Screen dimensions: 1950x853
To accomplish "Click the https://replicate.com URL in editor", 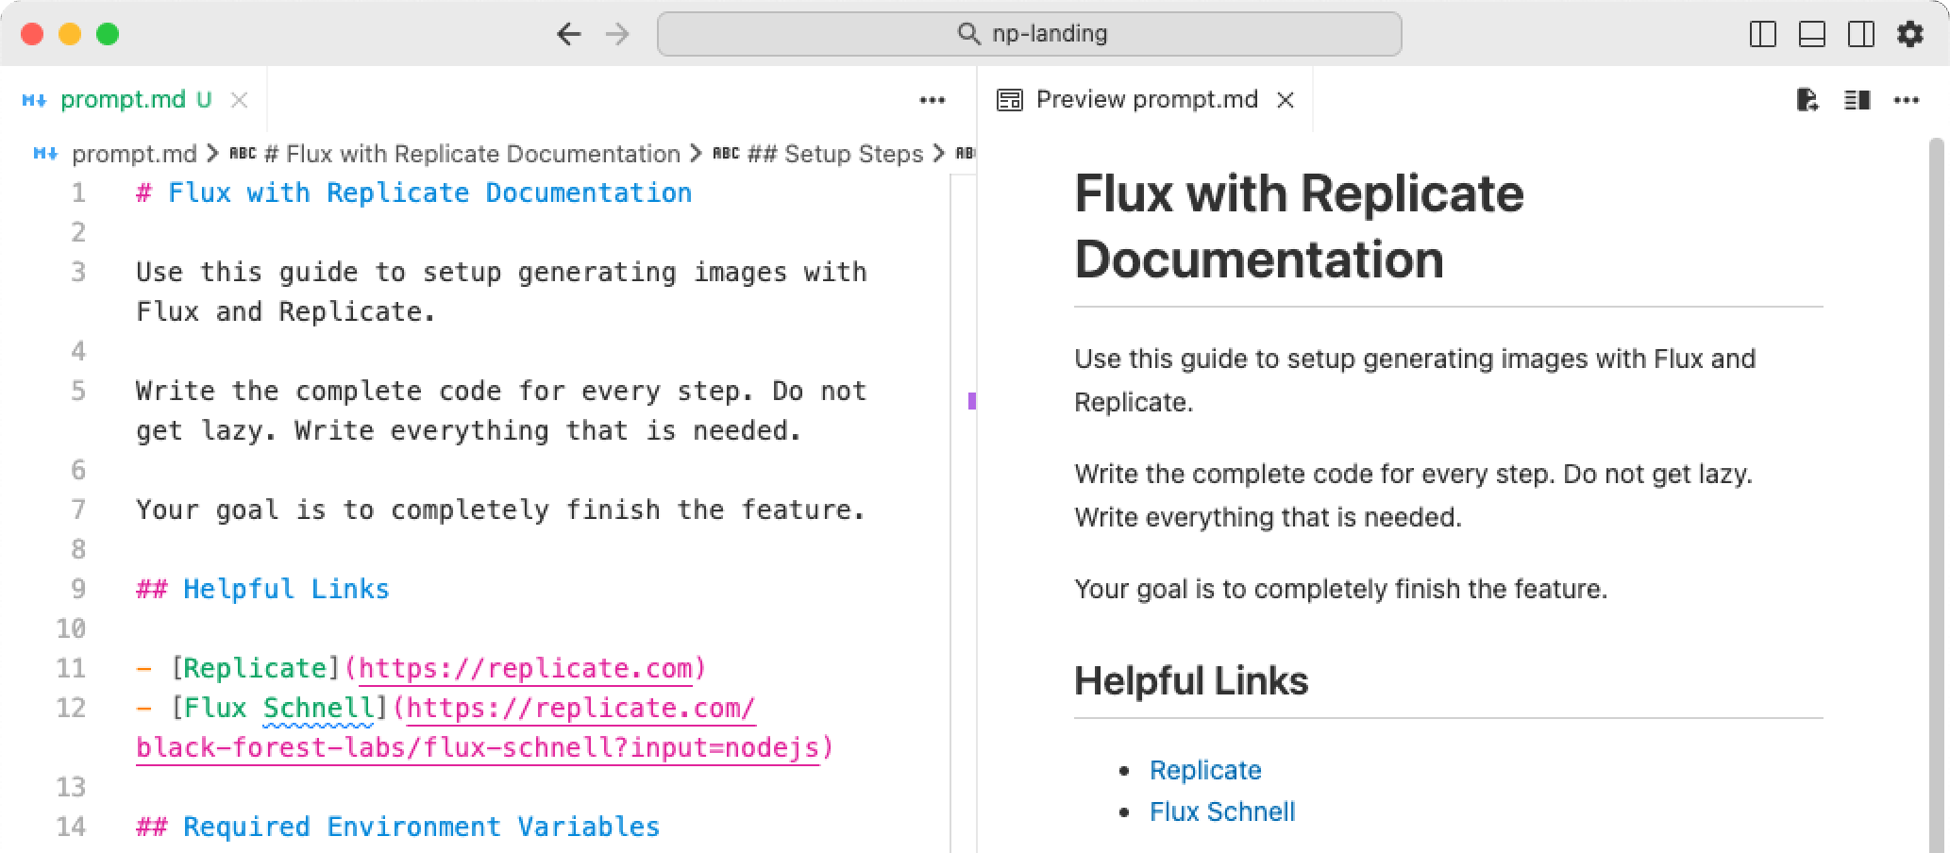I will (x=526, y=668).
